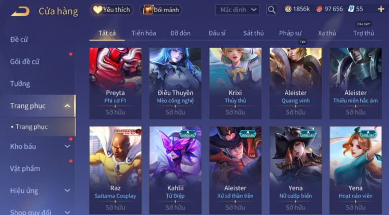The image size is (389, 215).
Task: Switch to the Sát thủ tab
Action: click(253, 33)
